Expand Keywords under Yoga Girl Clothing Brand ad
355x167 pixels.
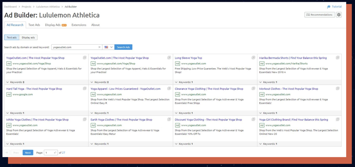pyautogui.click(x=268, y=144)
